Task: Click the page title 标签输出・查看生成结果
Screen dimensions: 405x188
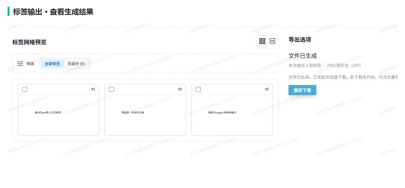Action: (x=53, y=12)
